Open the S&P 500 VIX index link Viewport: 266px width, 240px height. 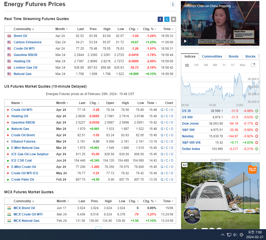click(x=191, y=143)
